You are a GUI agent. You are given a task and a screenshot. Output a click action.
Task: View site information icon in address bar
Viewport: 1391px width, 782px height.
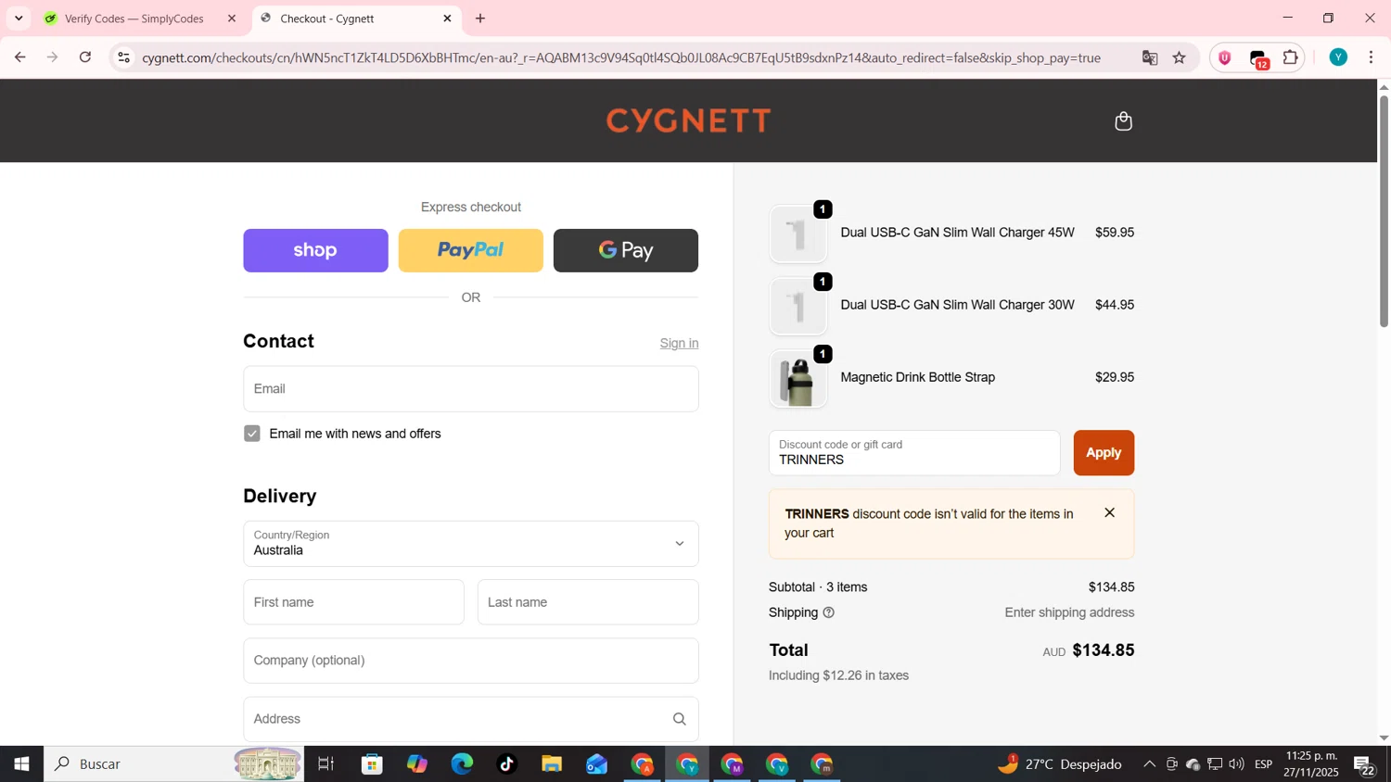click(x=123, y=57)
